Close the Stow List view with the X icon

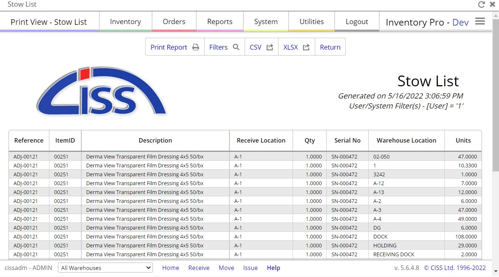click(492, 4)
